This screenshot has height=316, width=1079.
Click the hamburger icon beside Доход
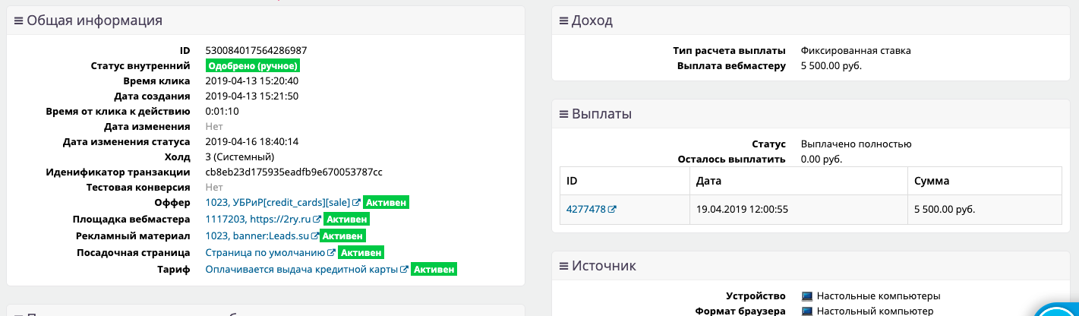[563, 21]
